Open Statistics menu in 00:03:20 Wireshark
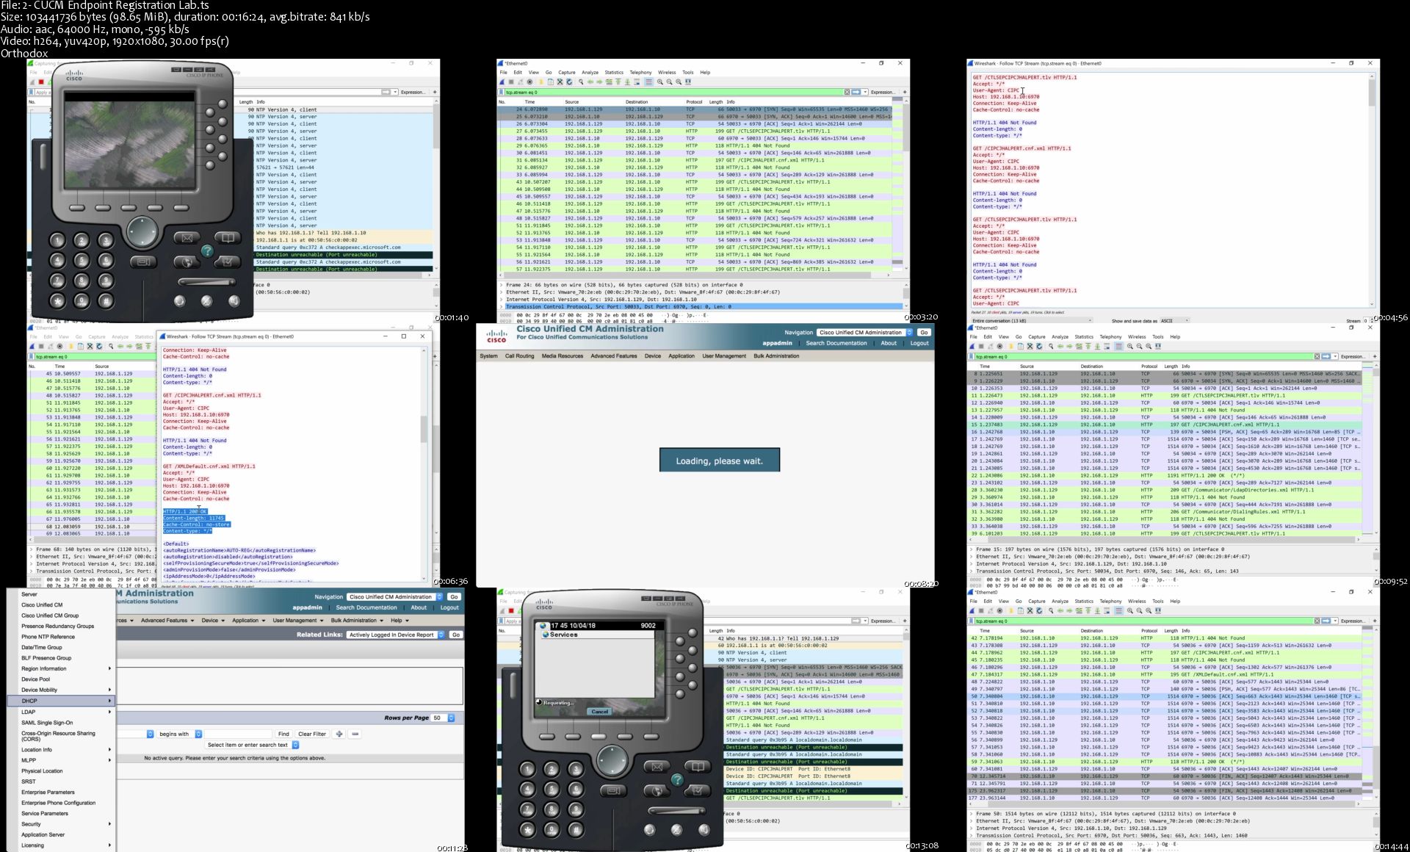 click(x=614, y=72)
